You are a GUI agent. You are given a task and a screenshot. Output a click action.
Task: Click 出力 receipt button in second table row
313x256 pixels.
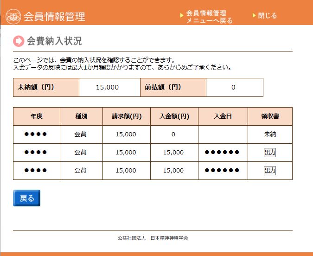270,153
